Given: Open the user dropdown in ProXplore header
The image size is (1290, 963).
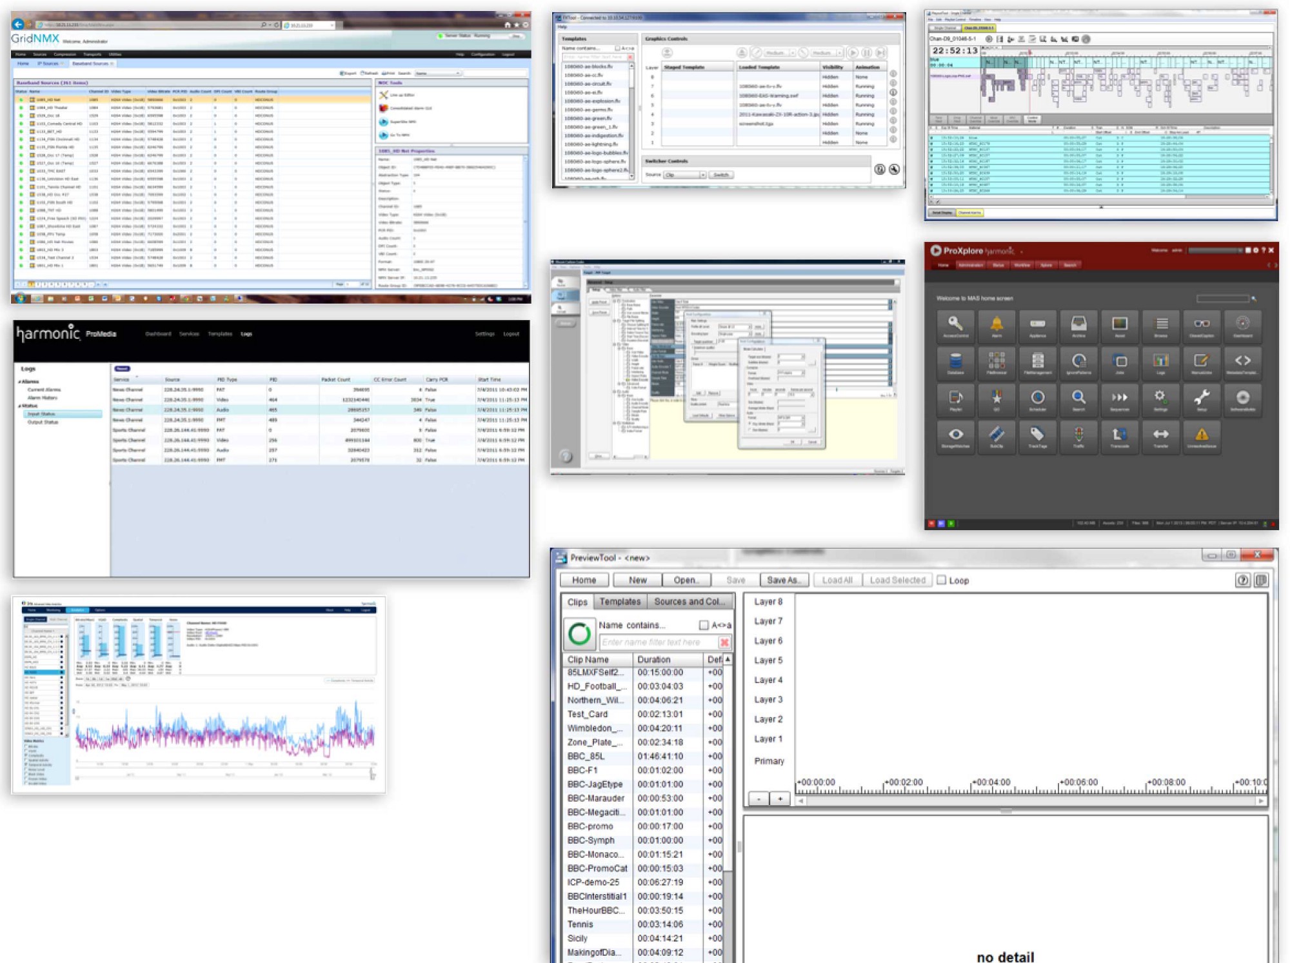Looking at the screenshot, I should [1216, 250].
